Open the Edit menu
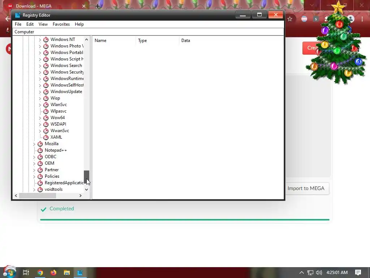Viewport: 370px width, 278px height. tap(30, 24)
